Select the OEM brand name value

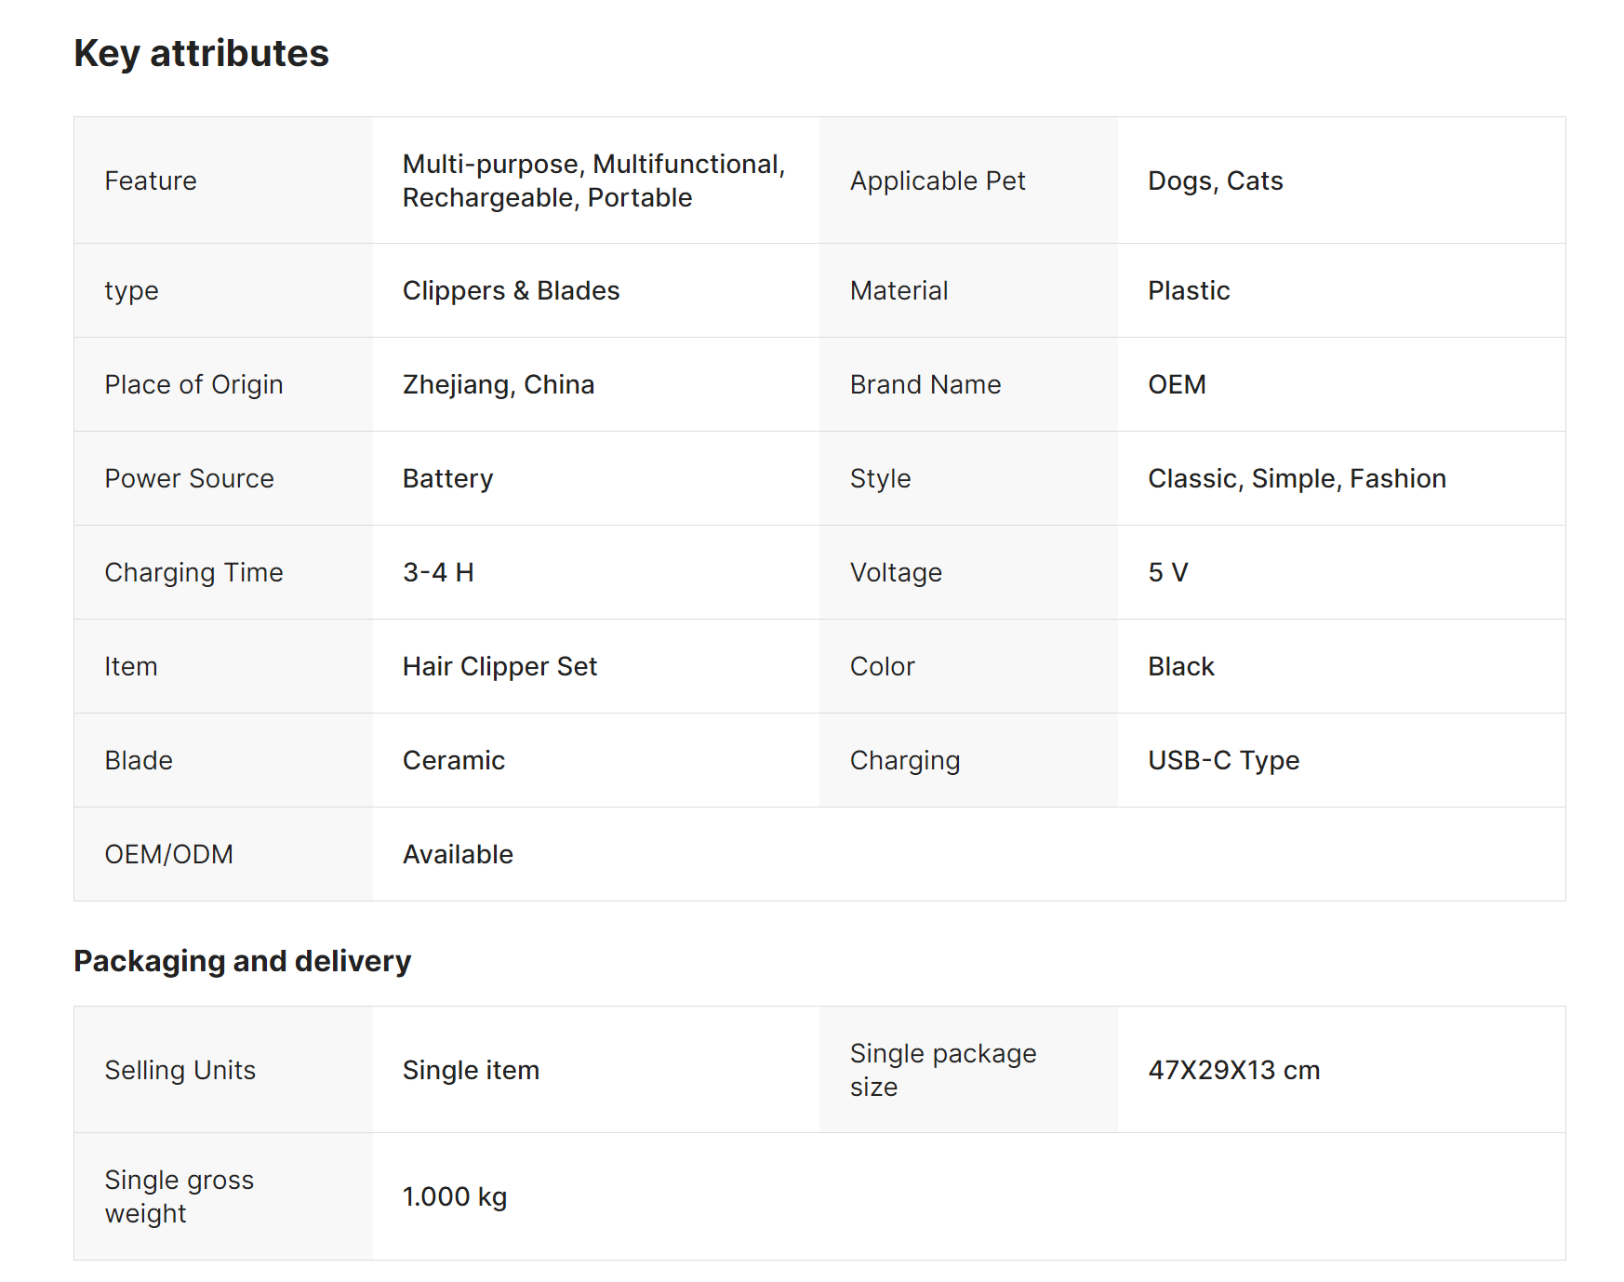coord(1177,384)
